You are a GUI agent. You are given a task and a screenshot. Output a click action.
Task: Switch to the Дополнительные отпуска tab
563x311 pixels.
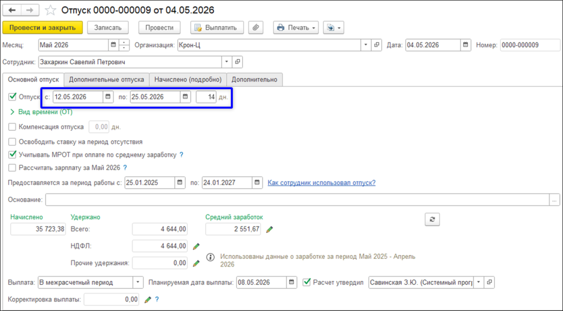(107, 80)
